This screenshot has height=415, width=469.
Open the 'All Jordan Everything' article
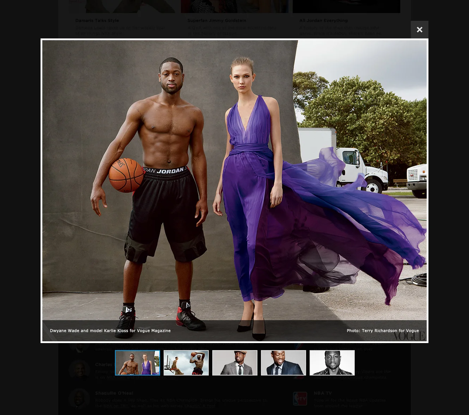pos(323,20)
